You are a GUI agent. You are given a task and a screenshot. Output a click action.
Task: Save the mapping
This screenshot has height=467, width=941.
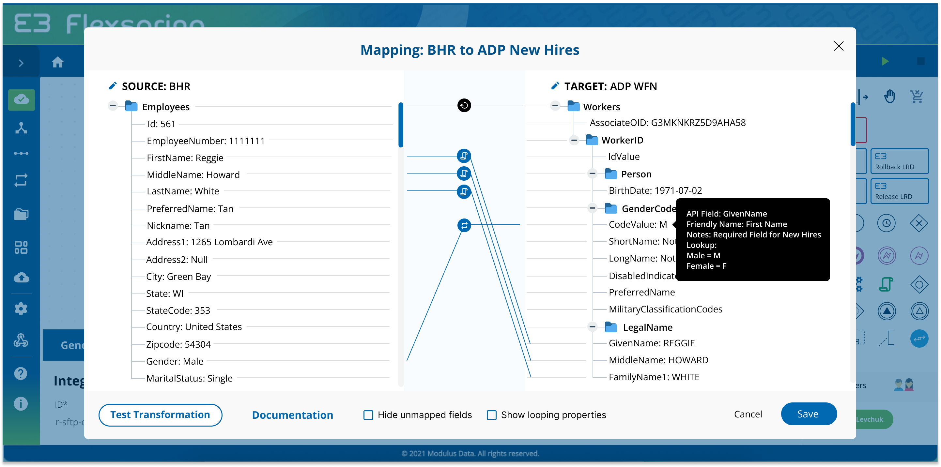click(x=809, y=414)
